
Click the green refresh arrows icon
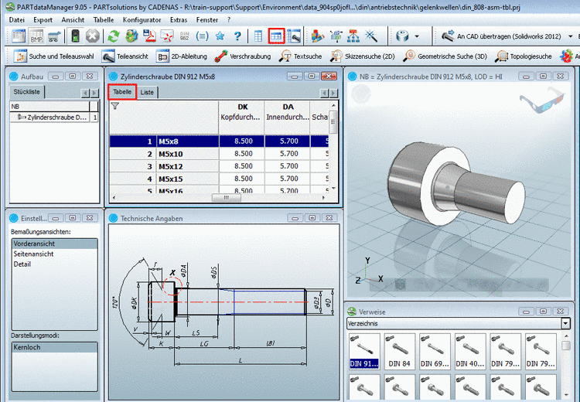(x=114, y=36)
